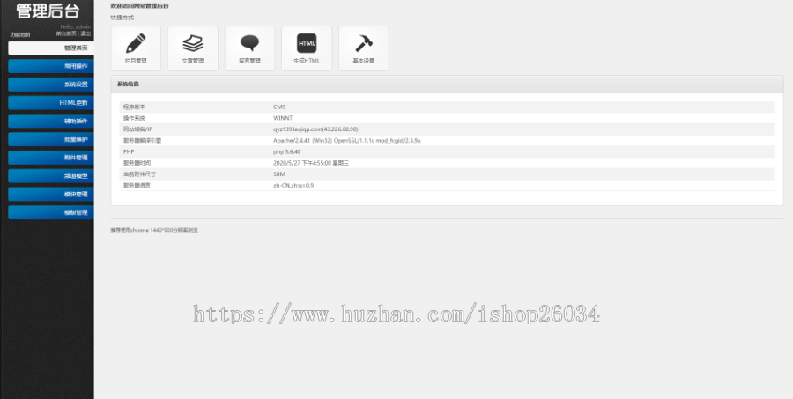The width and height of the screenshot is (793, 399).
Task: Go to the 前台首页 link
Action: click(66, 33)
